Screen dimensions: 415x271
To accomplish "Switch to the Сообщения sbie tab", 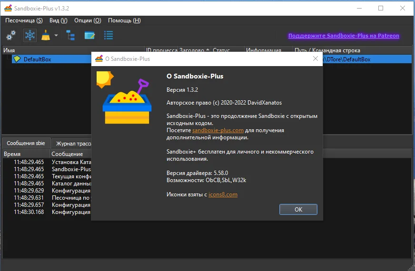I will click(26, 143).
